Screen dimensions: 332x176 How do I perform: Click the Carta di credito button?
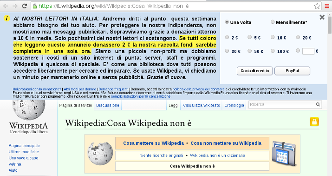tap(254, 71)
